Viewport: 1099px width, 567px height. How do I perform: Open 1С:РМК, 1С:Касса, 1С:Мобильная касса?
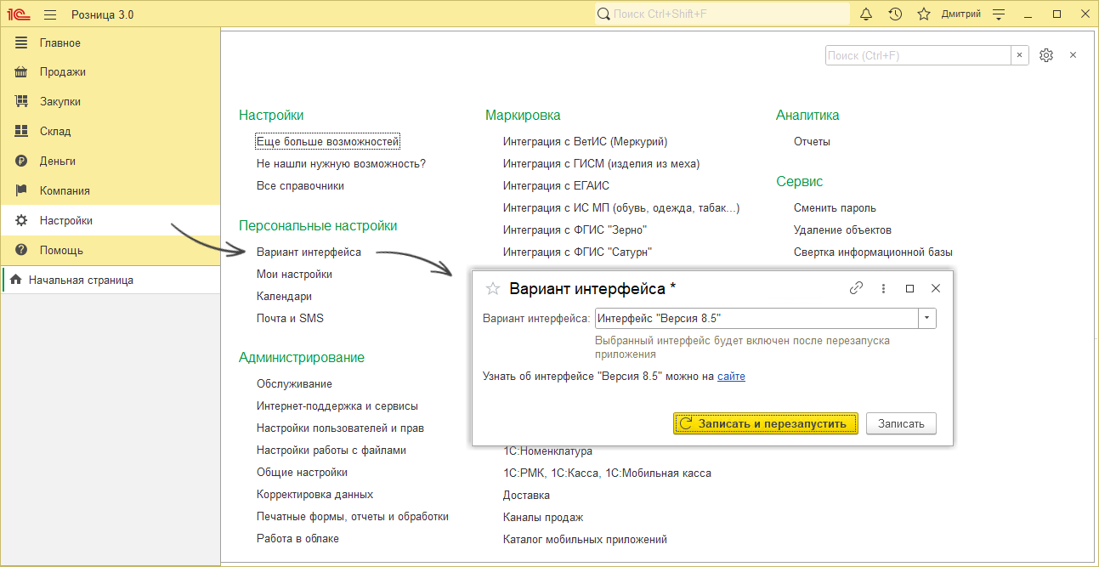point(607,473)
